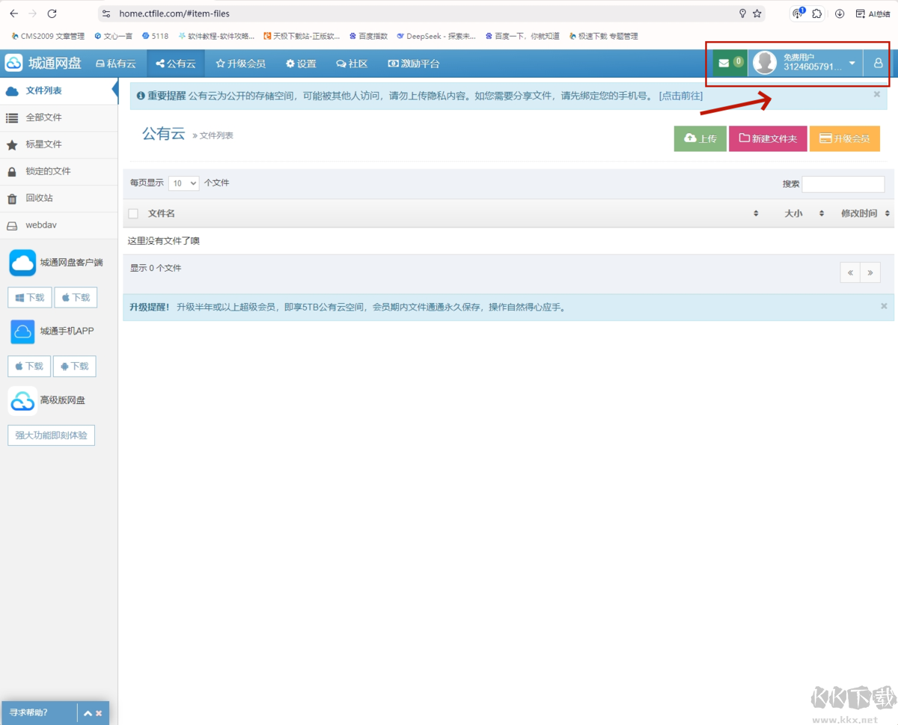This screenshot has width=898, height=725.
Task: Select 文件列表 in the sidebar
Action: point(58,91)
